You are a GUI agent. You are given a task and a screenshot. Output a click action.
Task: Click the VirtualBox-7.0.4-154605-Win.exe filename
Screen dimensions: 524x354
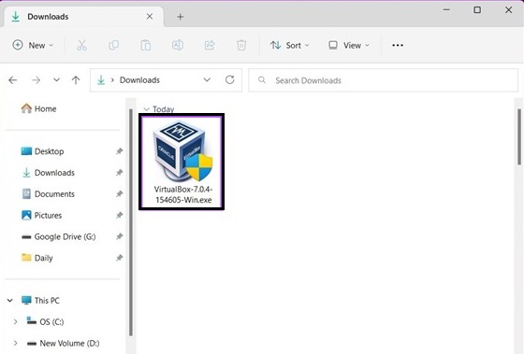(x=183, y=194)
